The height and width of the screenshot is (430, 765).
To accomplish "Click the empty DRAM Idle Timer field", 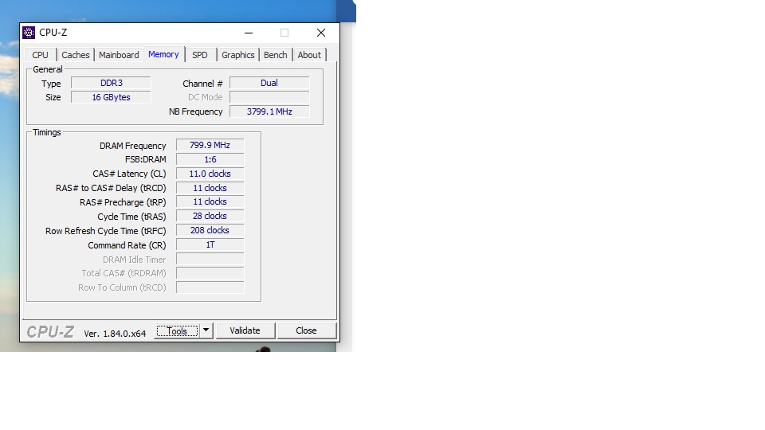I will pos(210,259).
